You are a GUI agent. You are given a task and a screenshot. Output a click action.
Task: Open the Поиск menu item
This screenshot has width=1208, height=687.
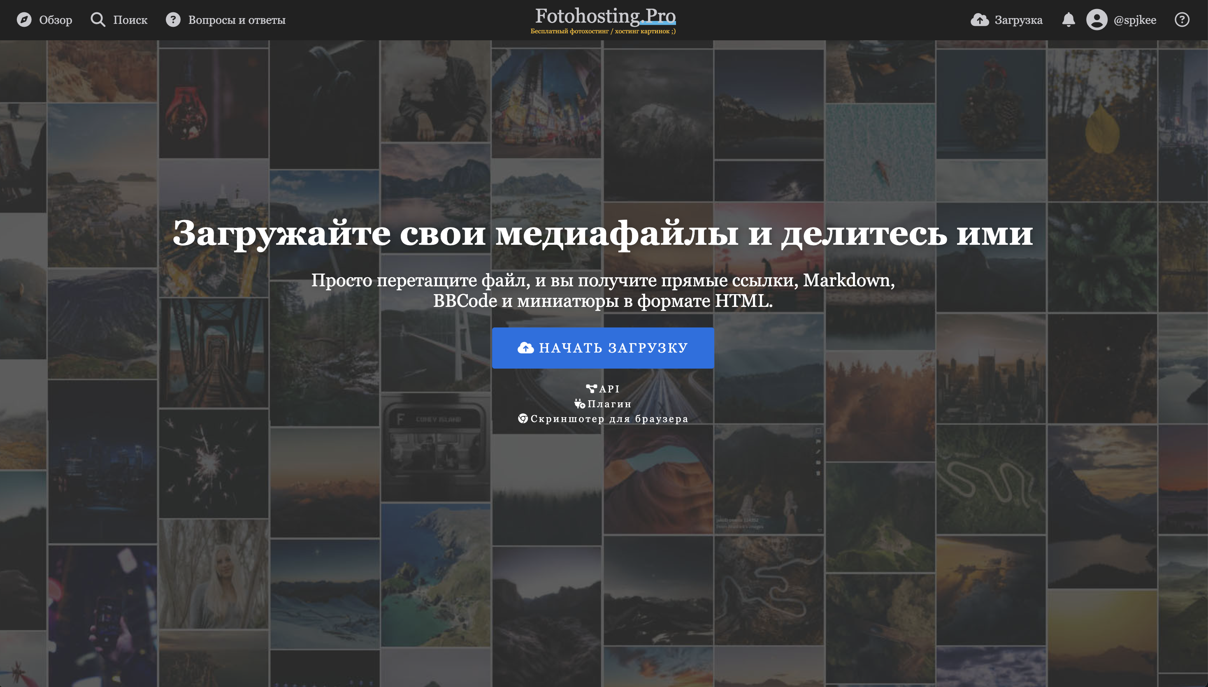pos(130,20)
